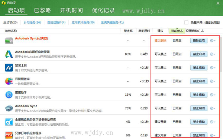This screenshot has width=223, height=139.
Task: Open the 计划任务(16) category link
Action: [32, 23]
